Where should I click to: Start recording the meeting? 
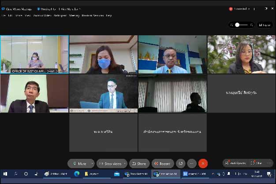tap(162, 163)
